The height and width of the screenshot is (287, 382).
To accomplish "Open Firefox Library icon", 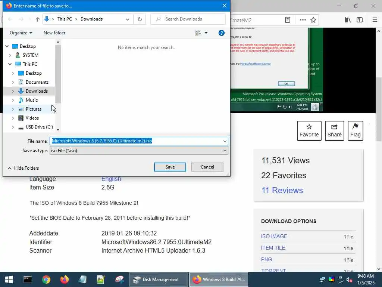I will click(348, 20).
